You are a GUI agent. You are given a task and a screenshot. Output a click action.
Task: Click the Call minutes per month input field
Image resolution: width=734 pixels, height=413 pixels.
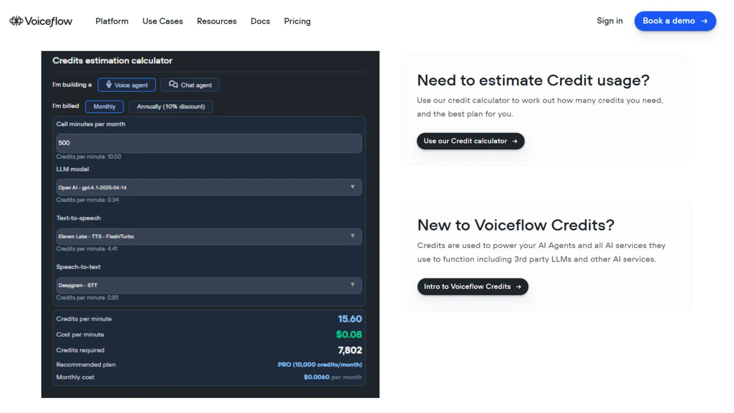coord(209,143)
